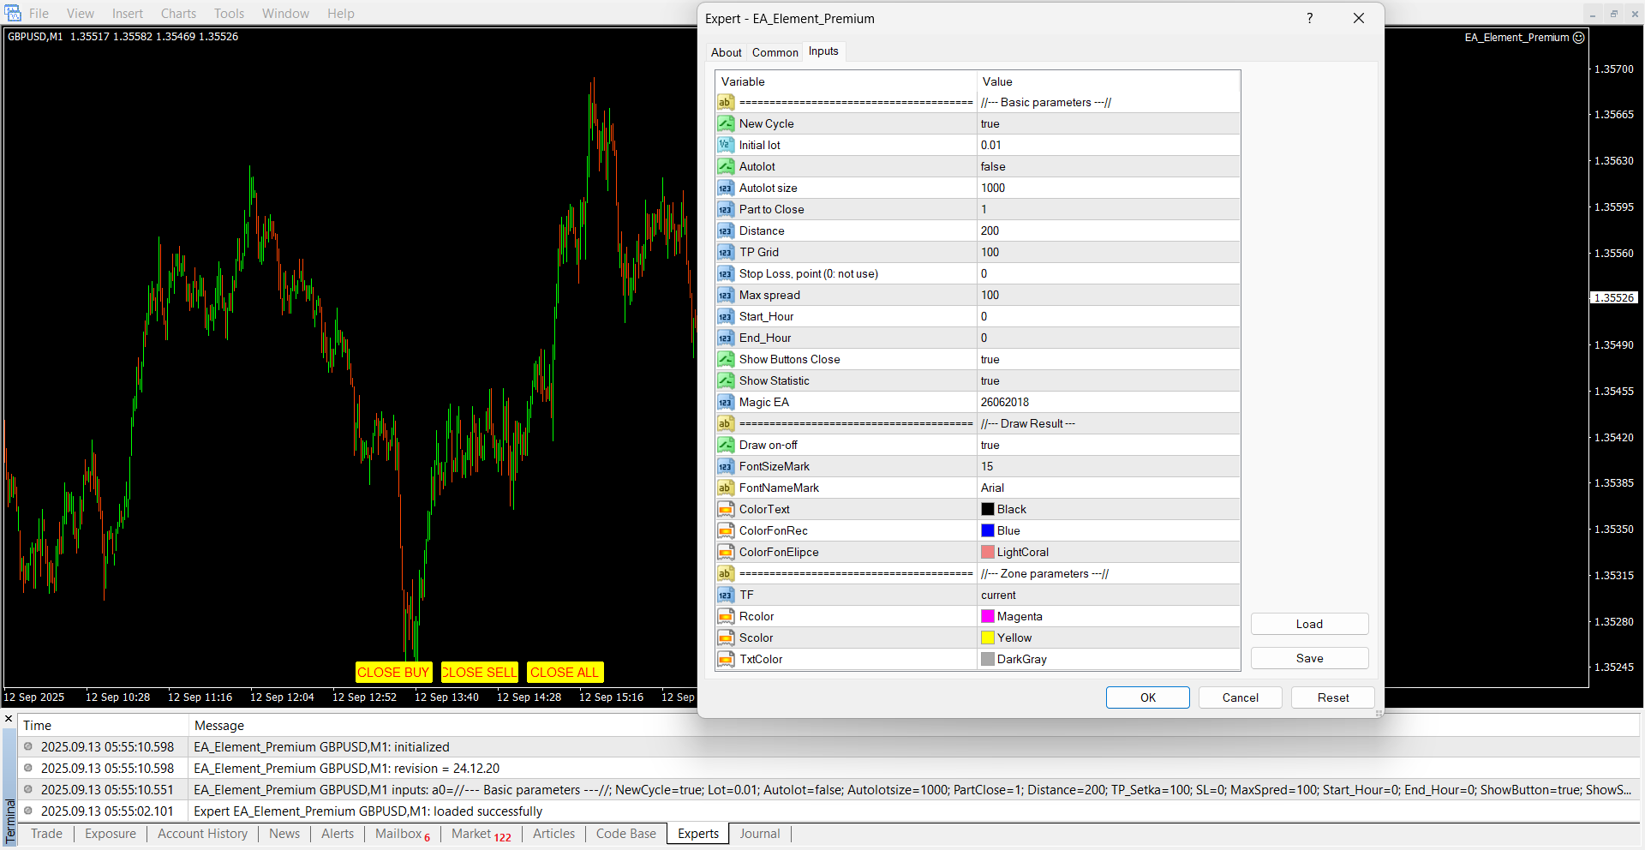Image resolution: width=1645 pixels, height=850 pixels.
Task: Click the Magic EA integer icon
Action: pyautogui.click(x=726, y=402)
